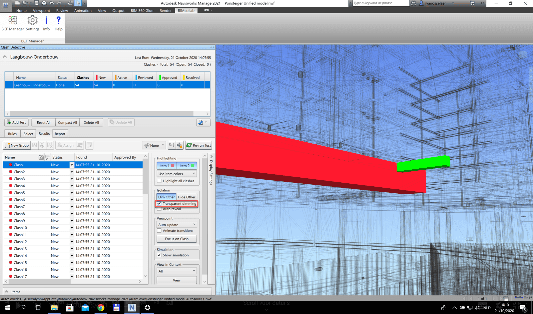Click the Print icon in Quick Access toolbar
Viewport: 533px width, 314px height.
[x=43, y=3]
